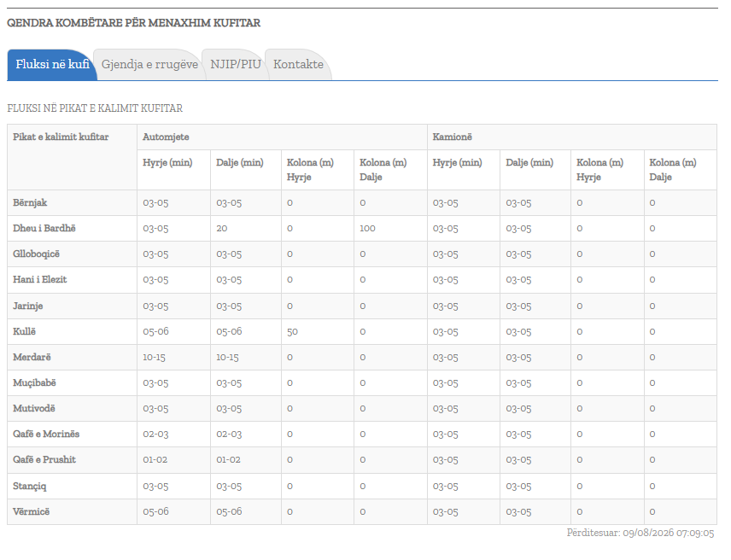This screenshot has width=731, height=560.
Task: Open the Gjendja e rrugëve tab
Action: [149, 64]
